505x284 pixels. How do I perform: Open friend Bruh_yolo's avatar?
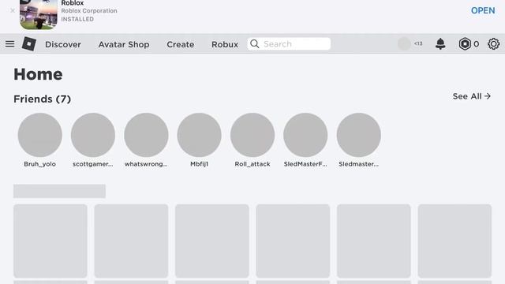tap(40, 135)
